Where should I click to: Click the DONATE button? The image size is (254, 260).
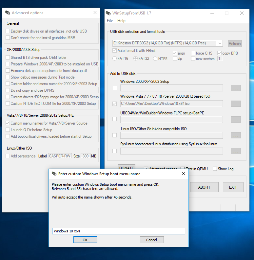[127, 167]
